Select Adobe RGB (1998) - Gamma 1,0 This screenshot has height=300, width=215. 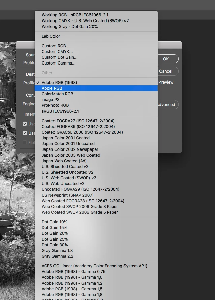(x=96, y=277)
